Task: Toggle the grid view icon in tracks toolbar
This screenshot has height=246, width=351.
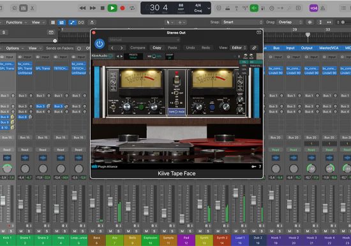Action: pos(53,22)
